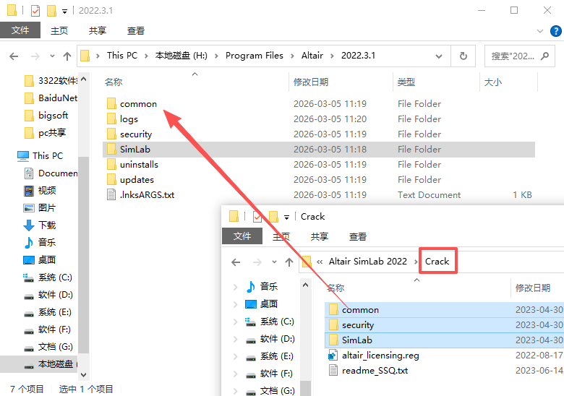Switch to the 查看 tab in main window
The height and width of the screenshot is (396, 564).
(136, 30)
